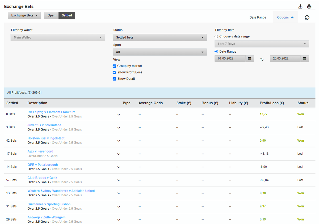Viewport: 319px width, 224px height.
Task: Click the Status column header
Action: [x=303, y=103]
